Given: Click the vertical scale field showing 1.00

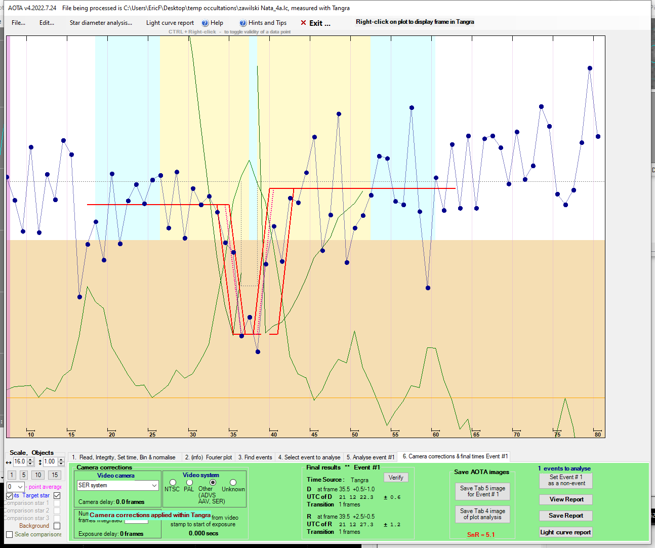Looking at the screenshot, I should click(50, 462).
